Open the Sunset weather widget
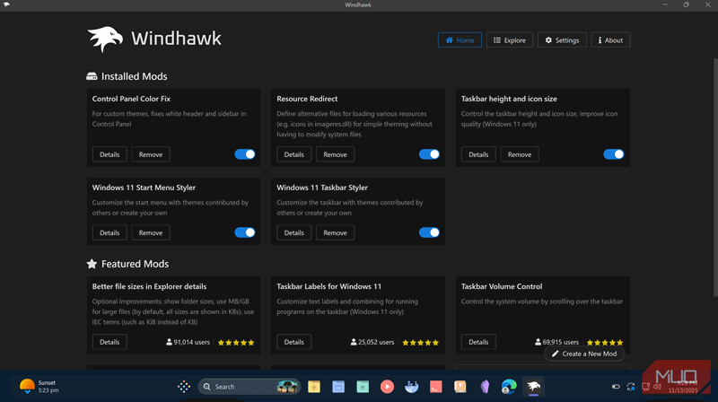Viewport: 718px width, 402px height. click(39, 387)
